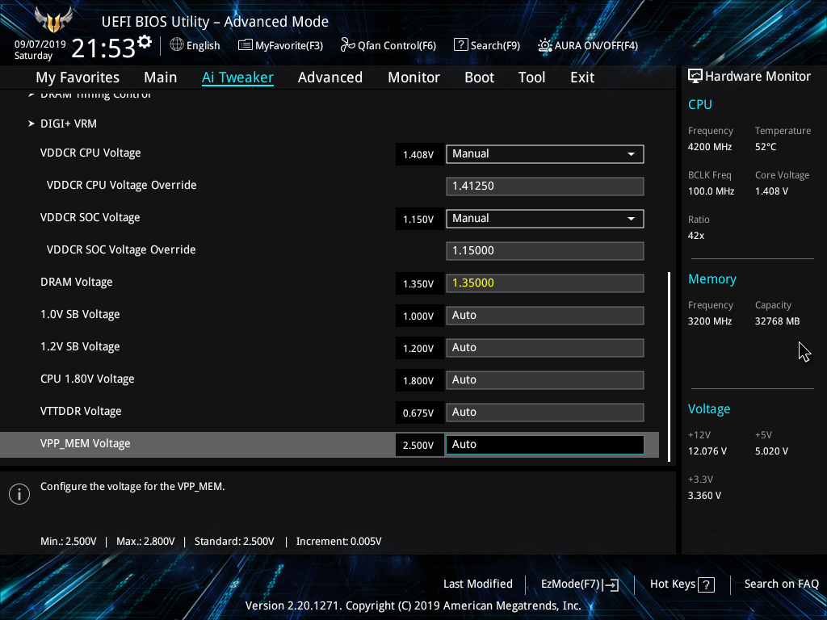The width and height of the screenshot is (827, 620).
Task: Select the 1.2V SB Voltage field
Action: (x=545, y=348)
